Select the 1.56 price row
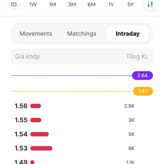This screenshot has height=164, width=164. point(74,106)
